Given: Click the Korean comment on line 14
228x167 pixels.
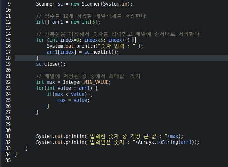Looking at the screenshot, I should tap(118, 34).
